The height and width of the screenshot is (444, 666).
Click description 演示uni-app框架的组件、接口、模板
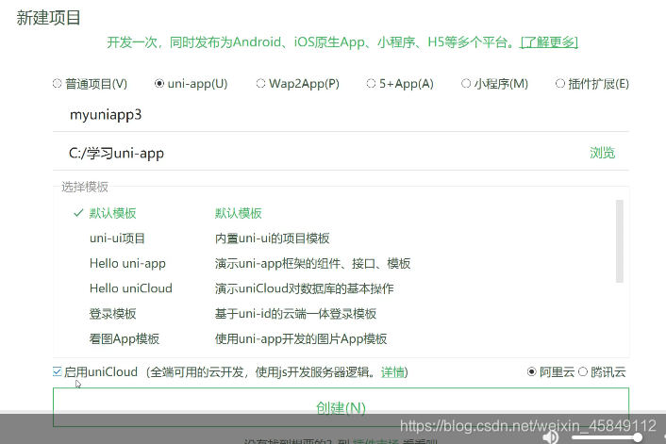[x=312, y=264]
